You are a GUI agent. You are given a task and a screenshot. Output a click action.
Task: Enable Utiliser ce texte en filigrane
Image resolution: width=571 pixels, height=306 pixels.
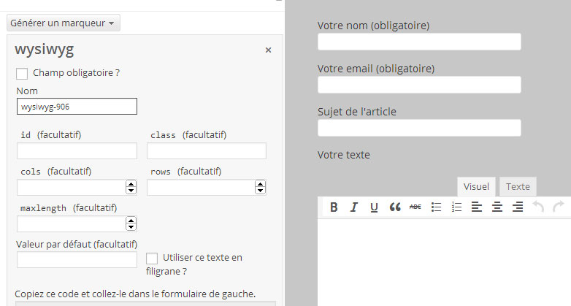click(x=152, y=259)
